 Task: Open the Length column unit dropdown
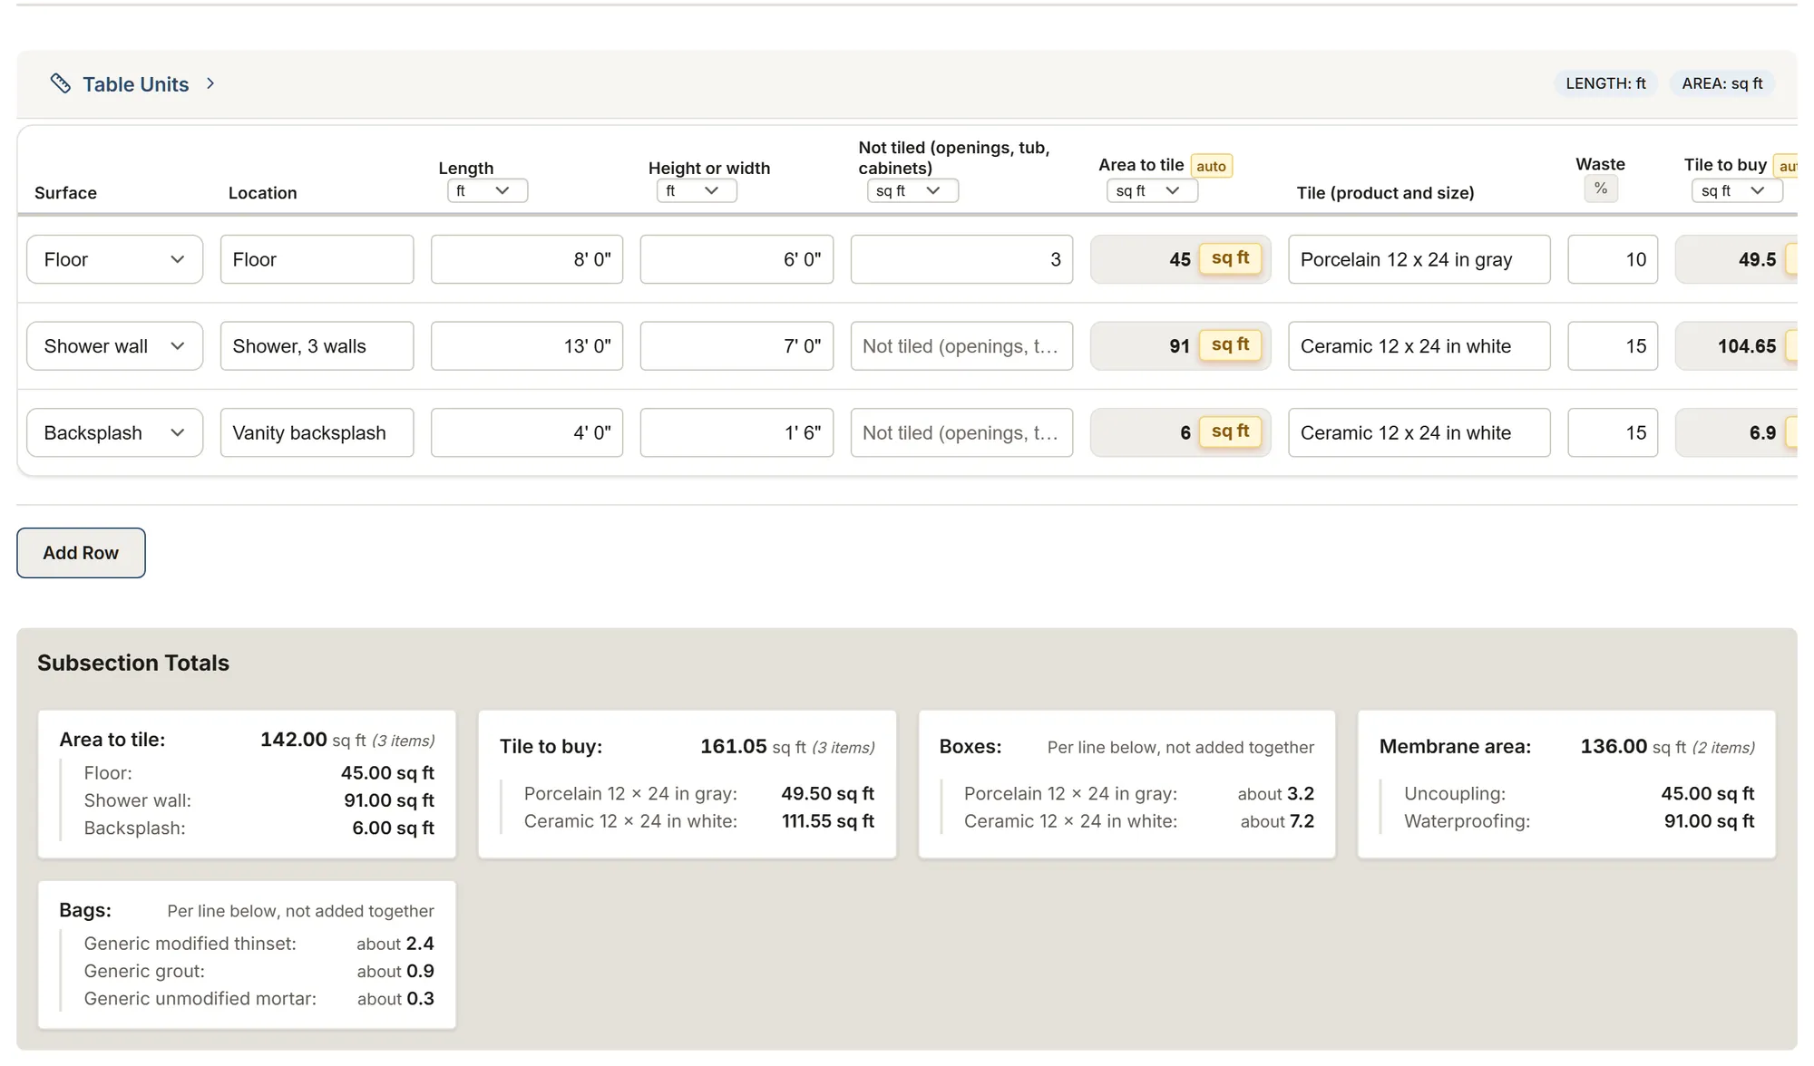pos(487,190)
